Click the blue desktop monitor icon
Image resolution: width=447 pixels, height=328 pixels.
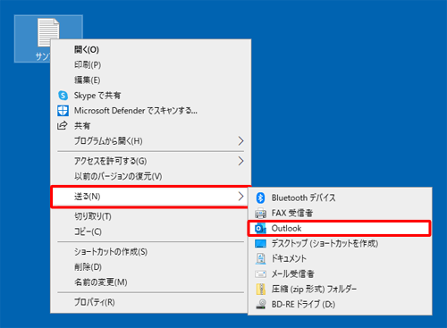click(260, 244)
